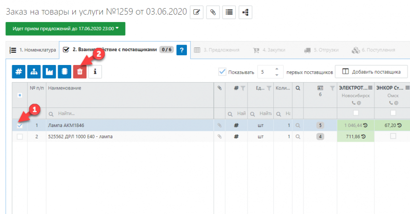The image size is (410, 214).
Task: Toggle the Показывать checkbox
Action: coord(223,72)
